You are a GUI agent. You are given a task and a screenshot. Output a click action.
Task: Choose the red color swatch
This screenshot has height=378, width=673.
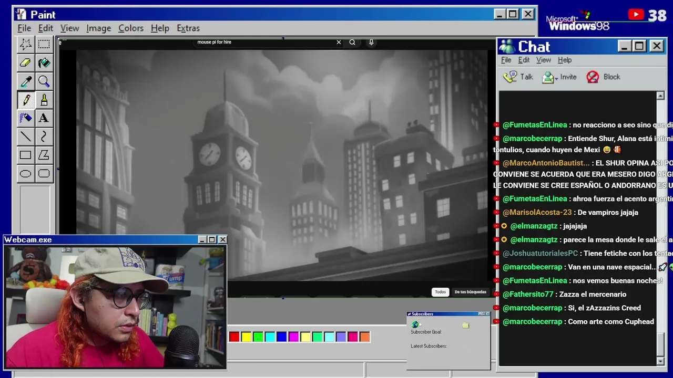pos(234,337)
